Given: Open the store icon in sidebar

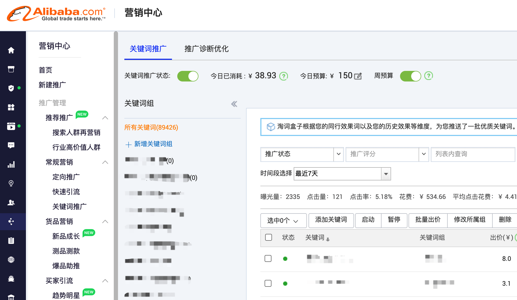Looking at the screenshot, I should click(11, 69).
